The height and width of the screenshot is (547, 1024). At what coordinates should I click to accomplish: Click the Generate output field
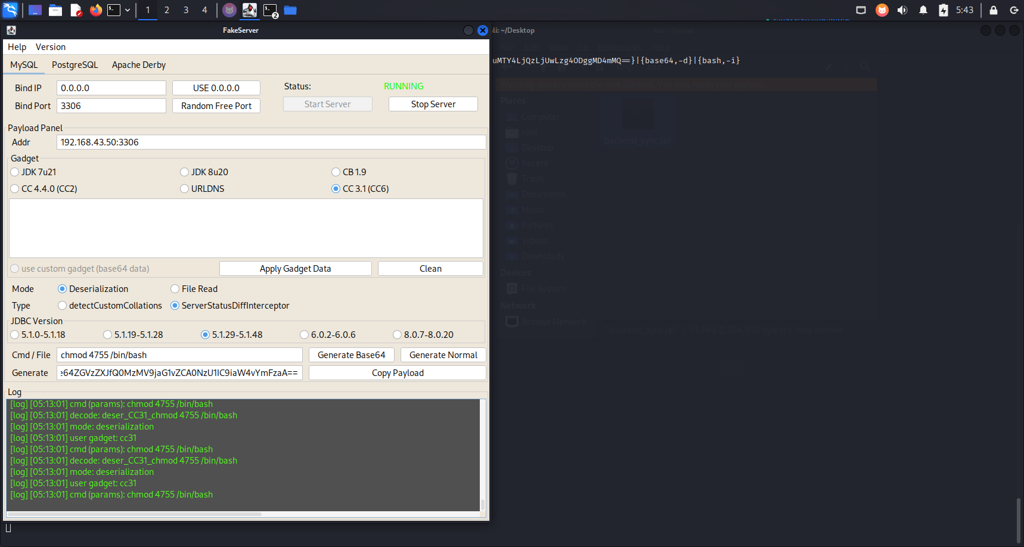(x=179, y=373)
